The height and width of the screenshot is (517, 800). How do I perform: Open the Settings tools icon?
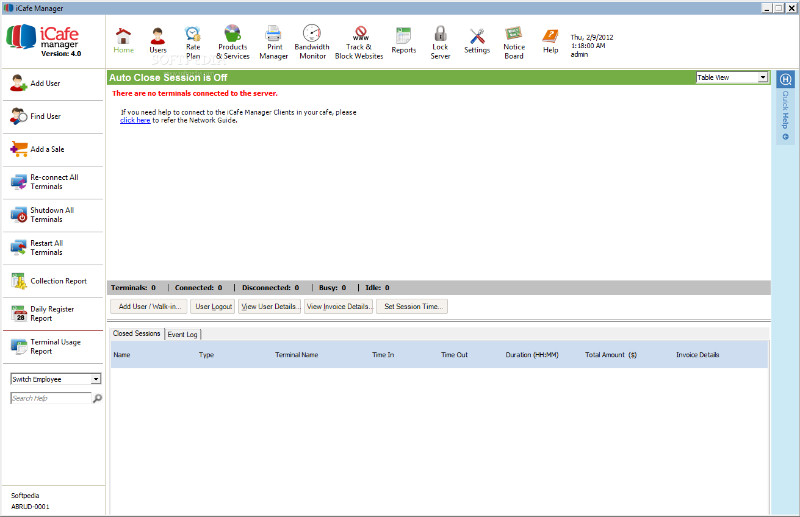pos(477,36)
